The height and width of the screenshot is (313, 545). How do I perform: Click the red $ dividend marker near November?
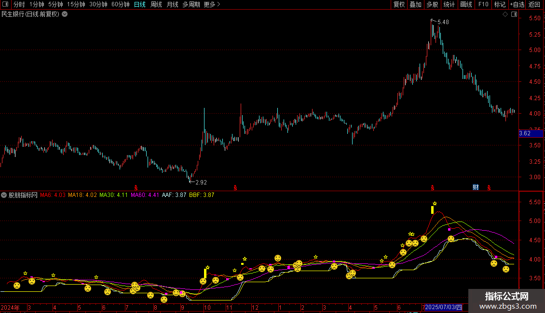tap(235, 188)
